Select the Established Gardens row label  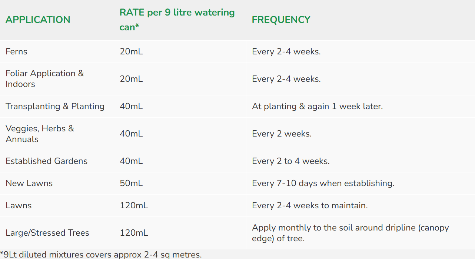point(47,161)
